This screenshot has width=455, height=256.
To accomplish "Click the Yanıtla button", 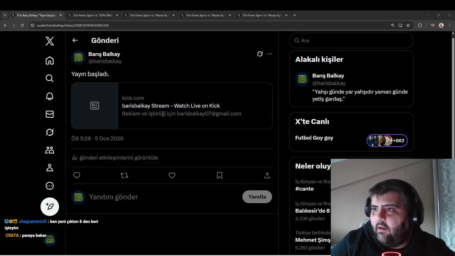I will click(x=257, y=197).
